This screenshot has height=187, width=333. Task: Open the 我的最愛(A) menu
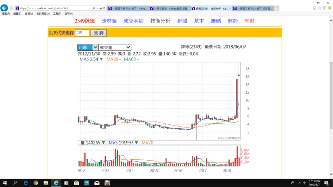[43, 13]
